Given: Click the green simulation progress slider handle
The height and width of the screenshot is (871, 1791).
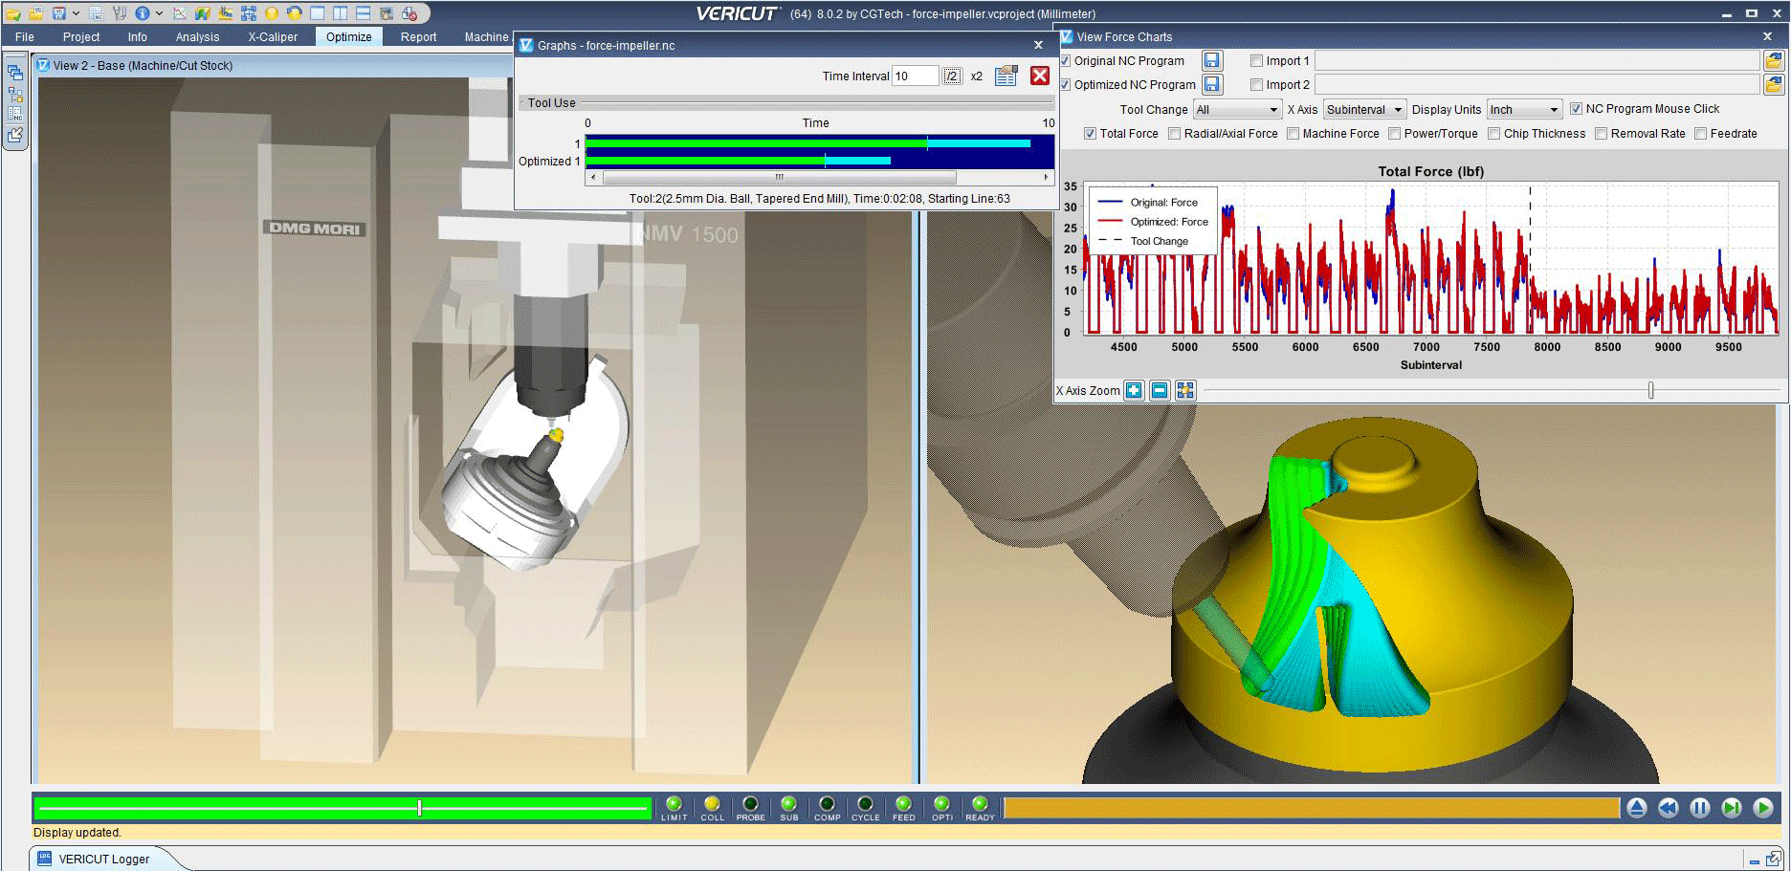Looking at the screenshot, I should coord(419,808).
